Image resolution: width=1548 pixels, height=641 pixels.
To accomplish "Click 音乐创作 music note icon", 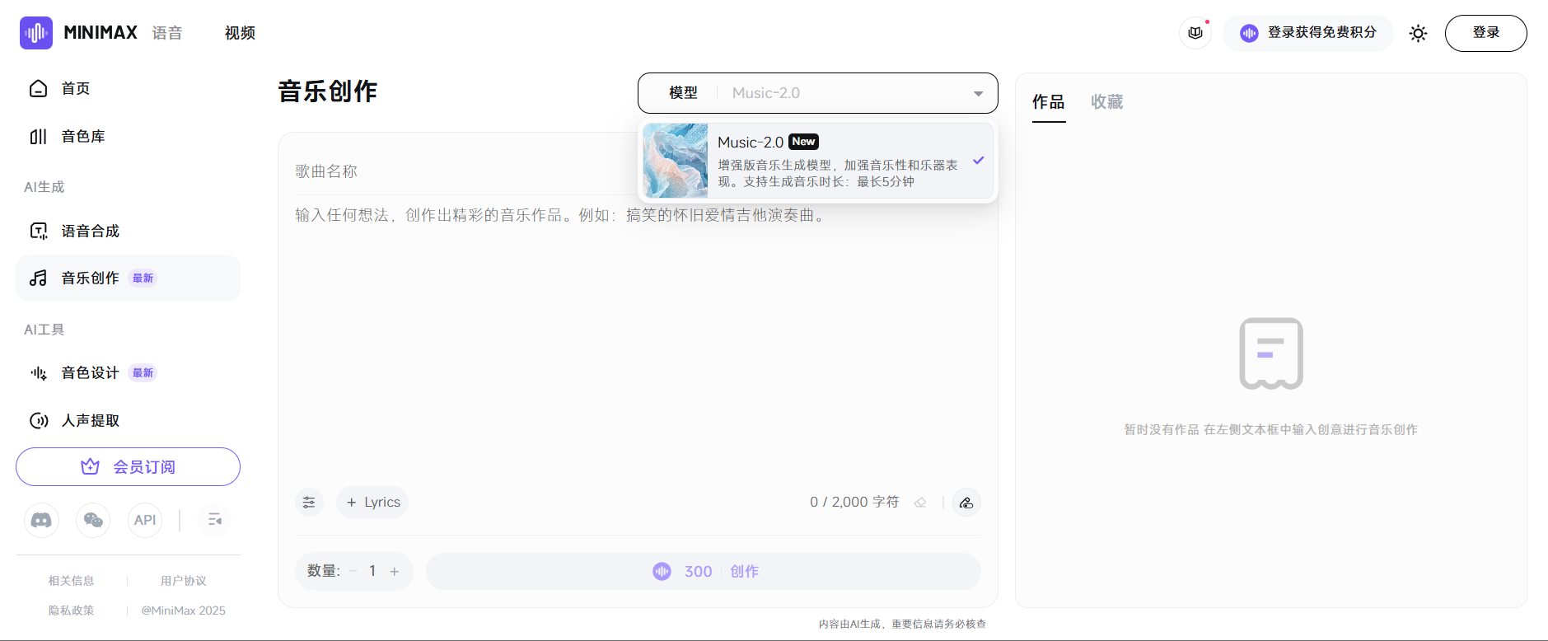I will pyautogui.click(x=38, y=278).
